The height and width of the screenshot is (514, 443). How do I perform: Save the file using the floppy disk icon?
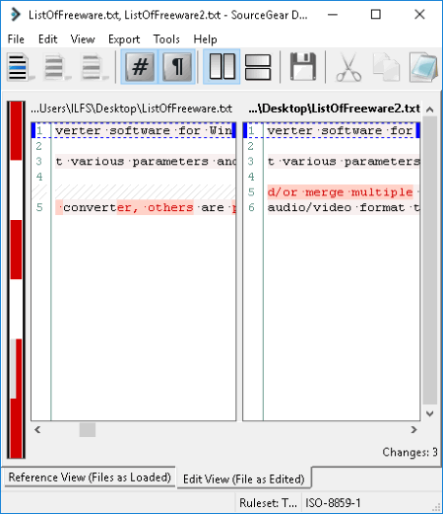tap(303, 67)
